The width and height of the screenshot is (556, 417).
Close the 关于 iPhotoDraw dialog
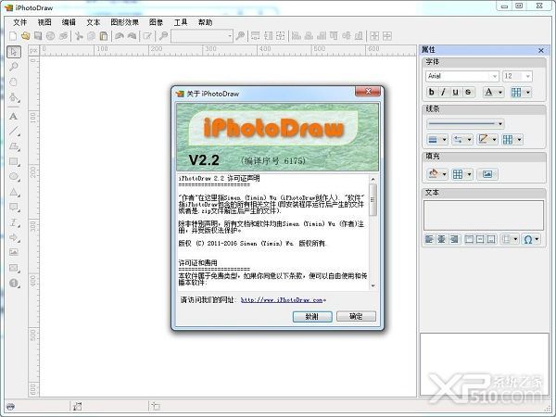click(368, 92)
